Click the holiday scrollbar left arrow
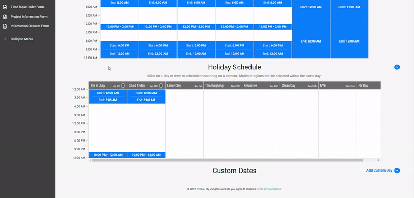The width and height of the screenshot is (414, 198). tap(90, 160)
